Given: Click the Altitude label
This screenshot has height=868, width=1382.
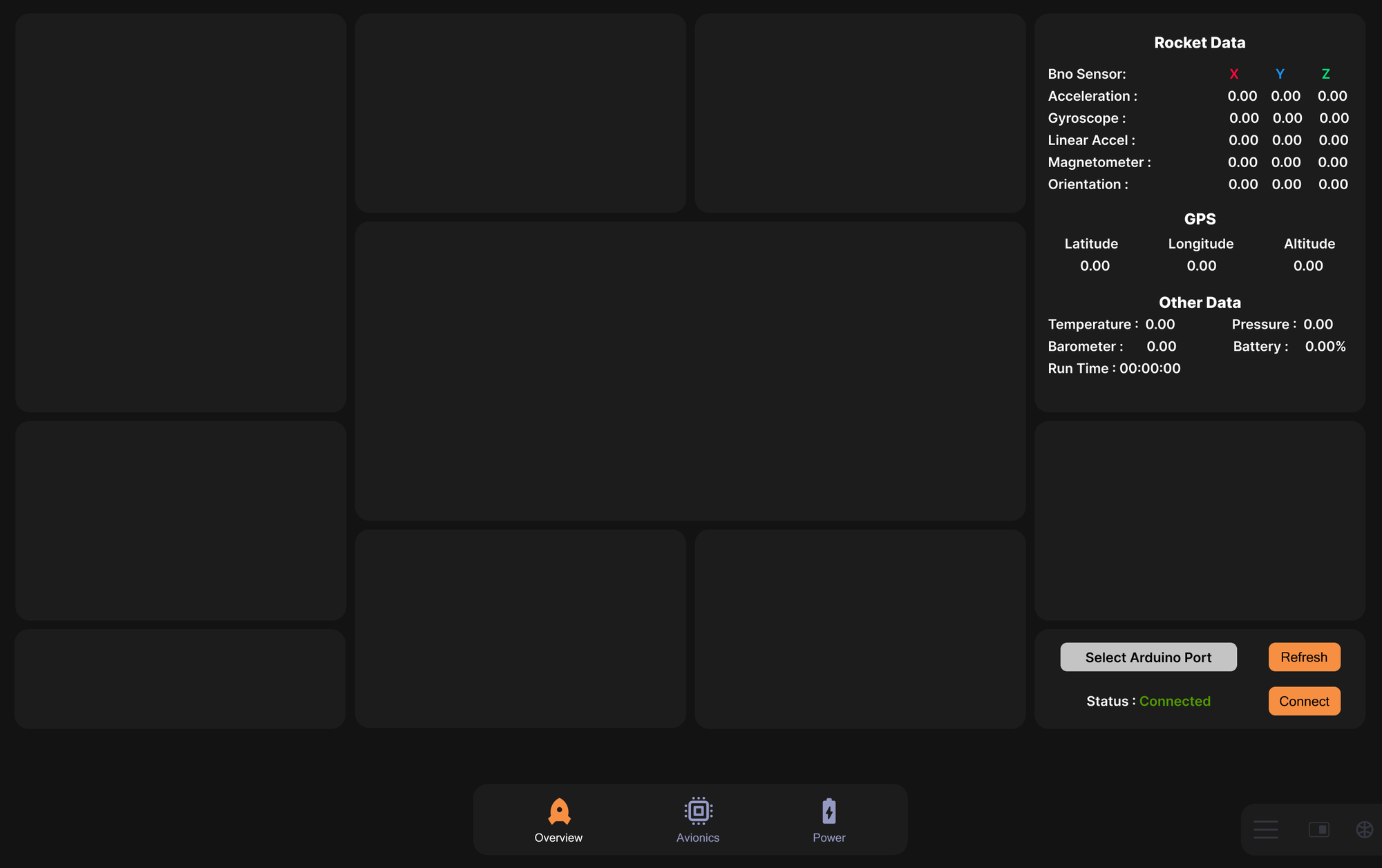Looking at the screenshot, I should point(1309,244).
